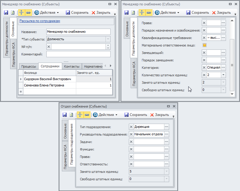Open the ellipsis picker for Тип подразделения
Image resolution: width=240 pixels, height=191 pixels.
pos(167,127)
